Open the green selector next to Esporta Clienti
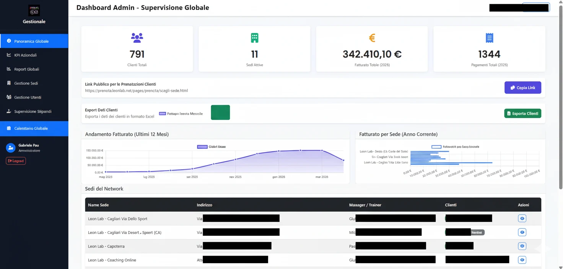The image size is (563, 269). coord(220,112)
